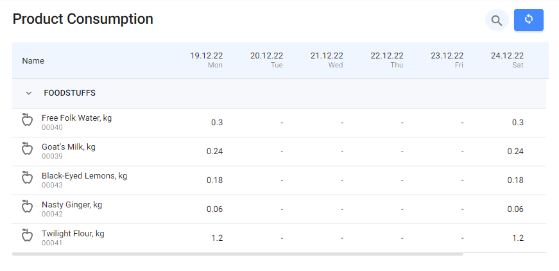Viewport: 559px width, 271px height.
Task: Collapse the FOODSTUFFS group chevron
Action: [x=28, y=93]
